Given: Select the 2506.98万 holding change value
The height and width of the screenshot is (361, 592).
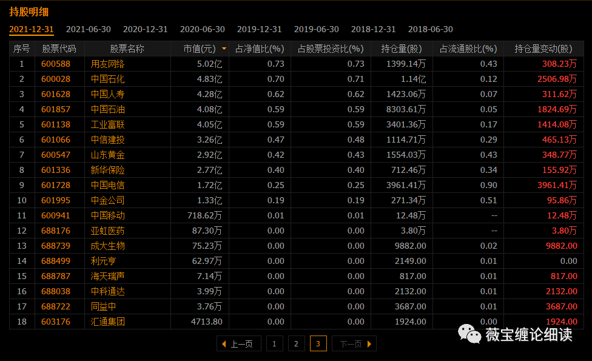Looking at the screenshot, I should click(557, 79).
